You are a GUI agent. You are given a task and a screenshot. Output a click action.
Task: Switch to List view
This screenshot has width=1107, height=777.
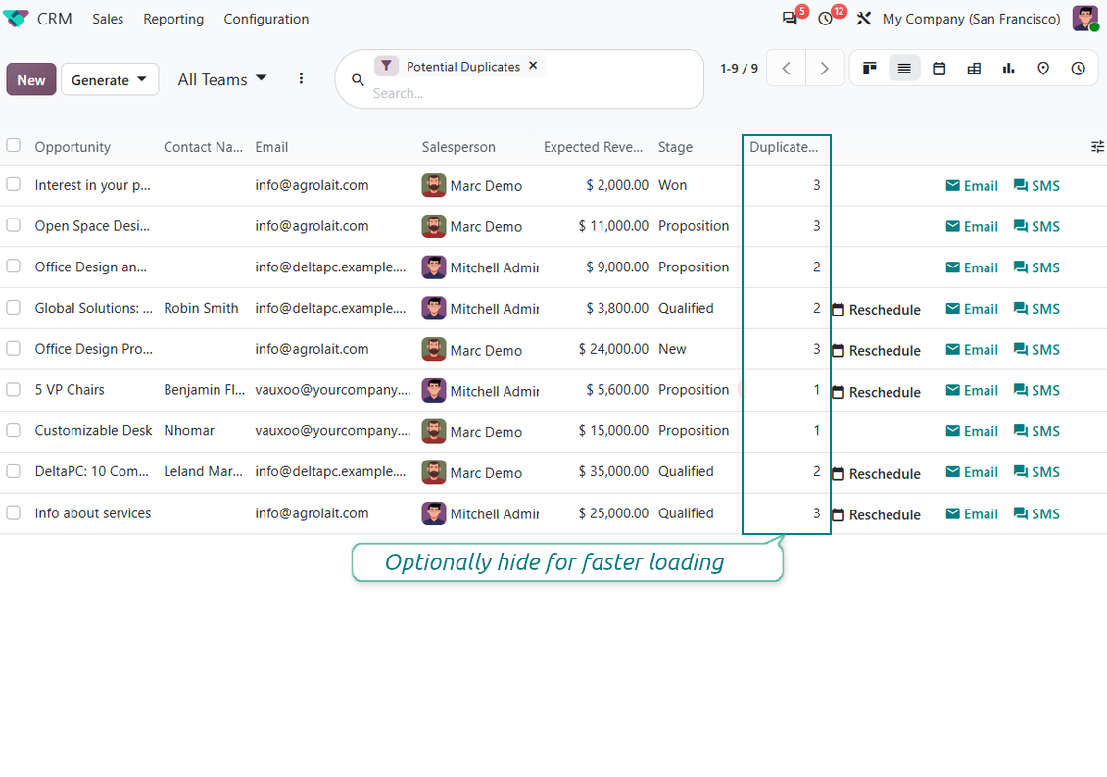coord(904,69)
